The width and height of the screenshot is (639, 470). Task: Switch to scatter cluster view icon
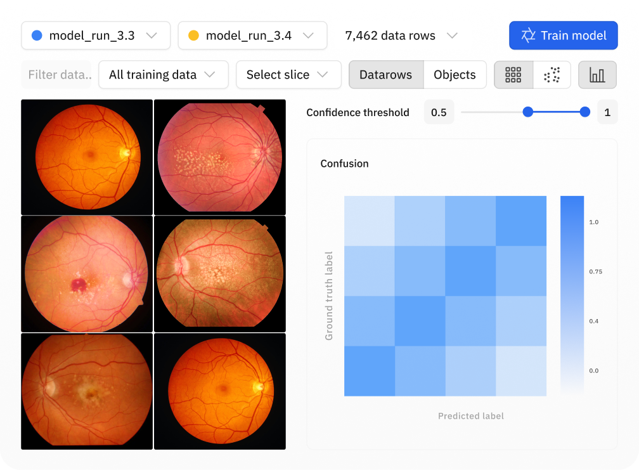[552, 75]
